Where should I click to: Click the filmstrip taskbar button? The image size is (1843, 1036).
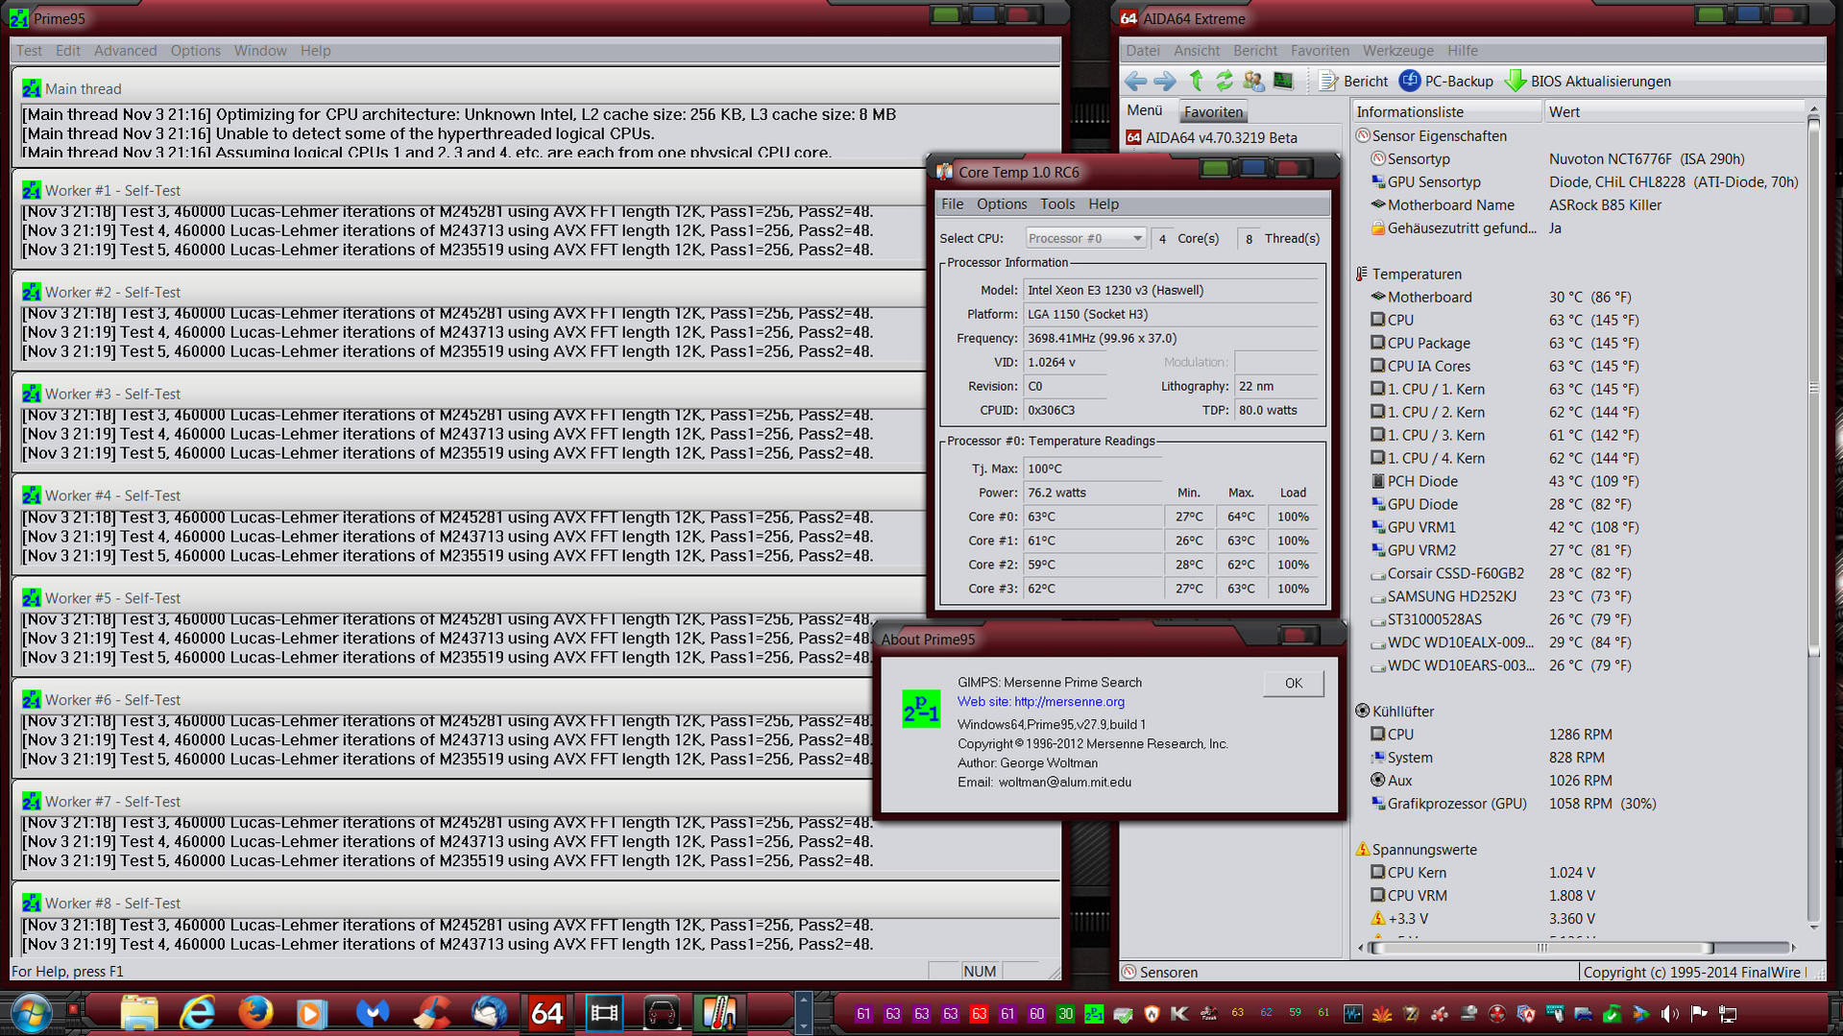[604, 1014]
